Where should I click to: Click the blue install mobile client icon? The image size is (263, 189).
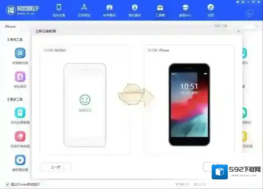click(20, 53)
